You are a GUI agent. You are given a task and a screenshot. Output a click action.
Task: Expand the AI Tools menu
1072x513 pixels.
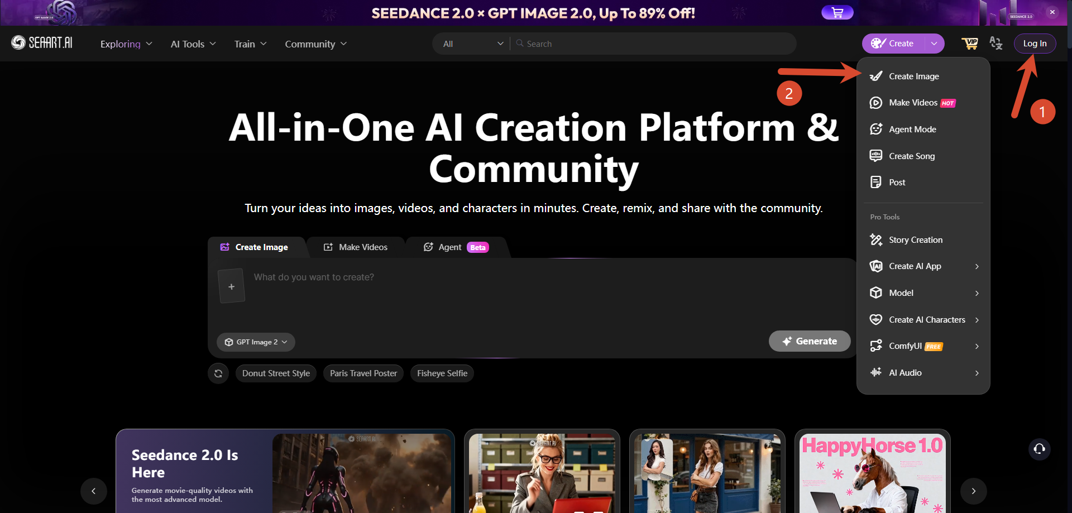pos(193,44)
